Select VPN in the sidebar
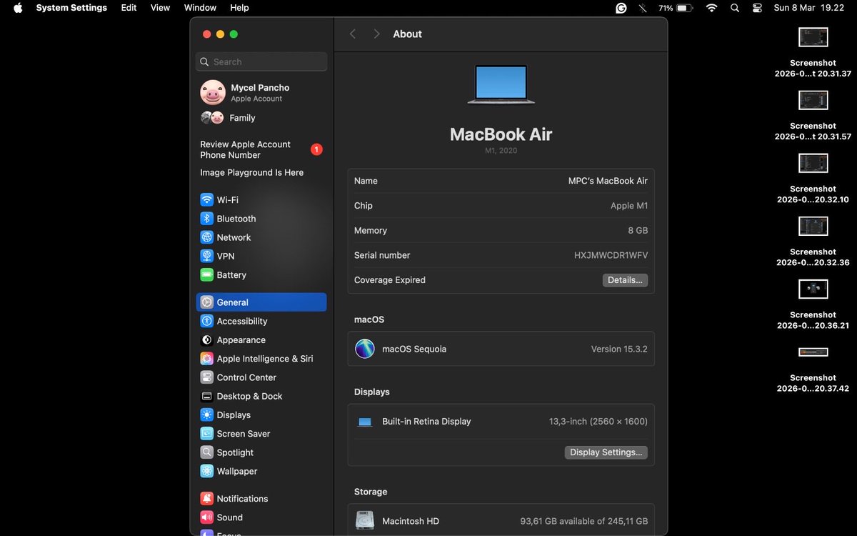857x536 pixels. (226, 256)
